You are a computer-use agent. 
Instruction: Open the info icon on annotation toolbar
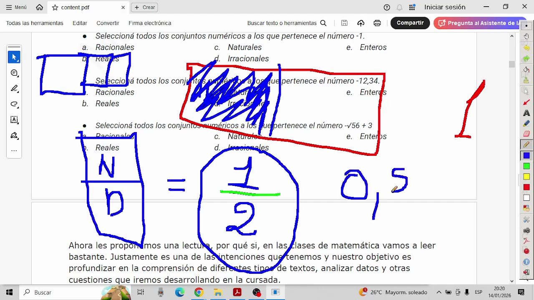pos(526,262)
